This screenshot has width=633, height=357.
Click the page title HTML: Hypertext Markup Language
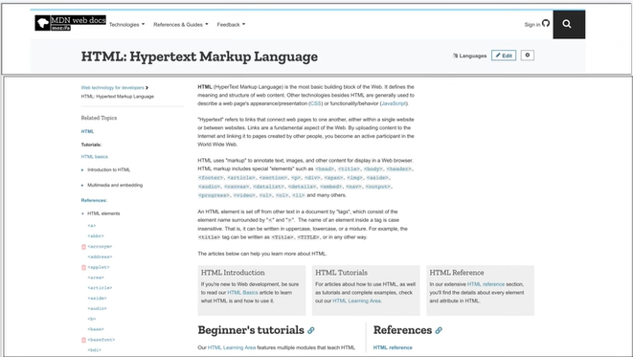[x=199, y=56]
